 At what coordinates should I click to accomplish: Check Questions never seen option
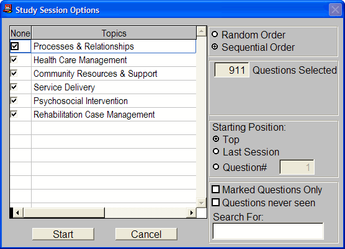[x=216, y=202]
